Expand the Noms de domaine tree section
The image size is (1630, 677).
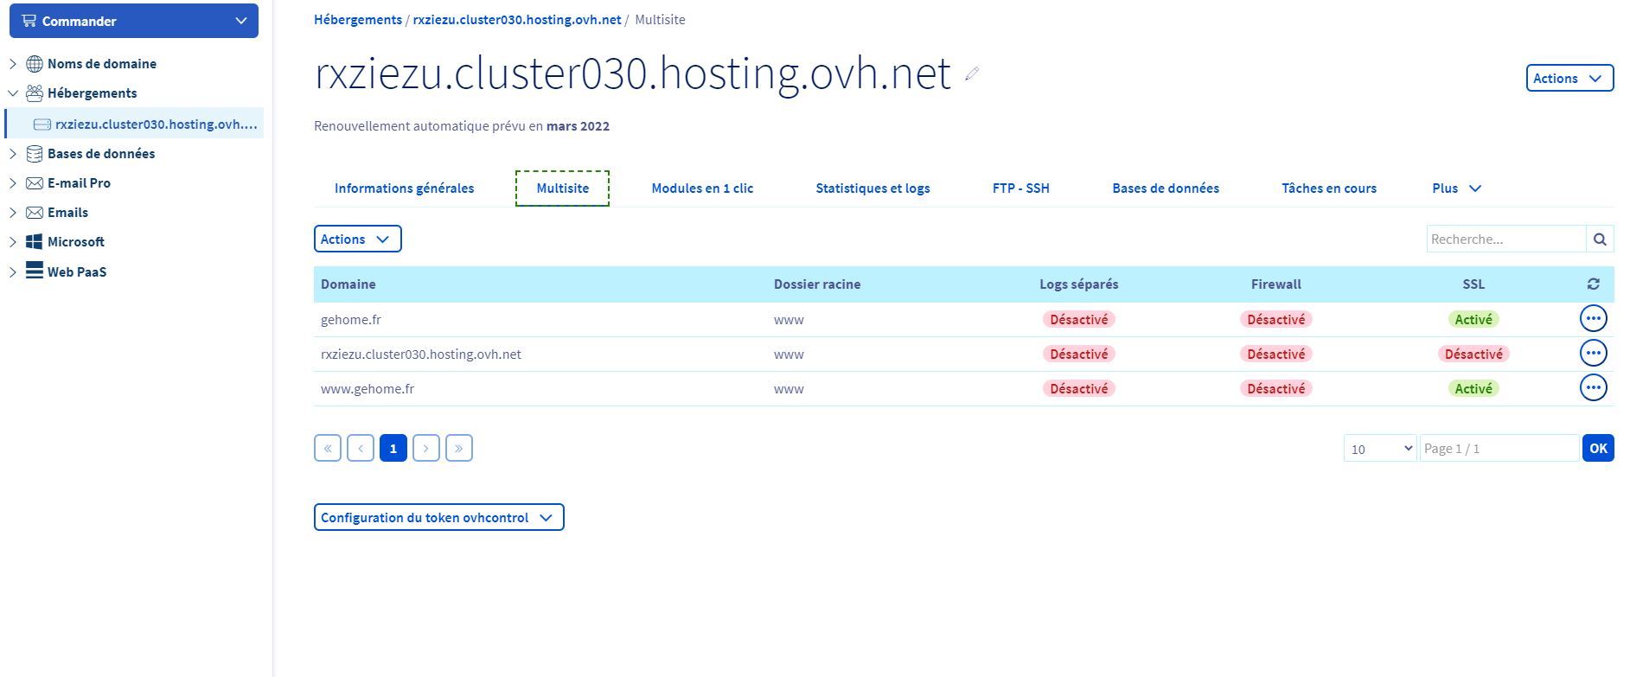(13, 64)
